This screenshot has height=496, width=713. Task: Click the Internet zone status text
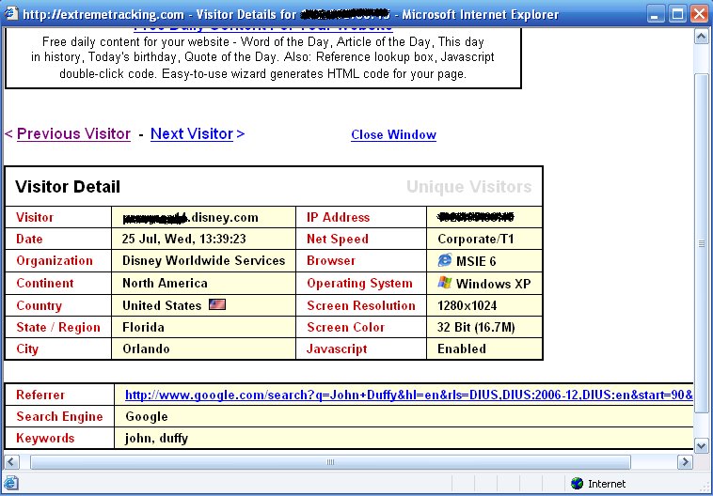pos(607,484)
